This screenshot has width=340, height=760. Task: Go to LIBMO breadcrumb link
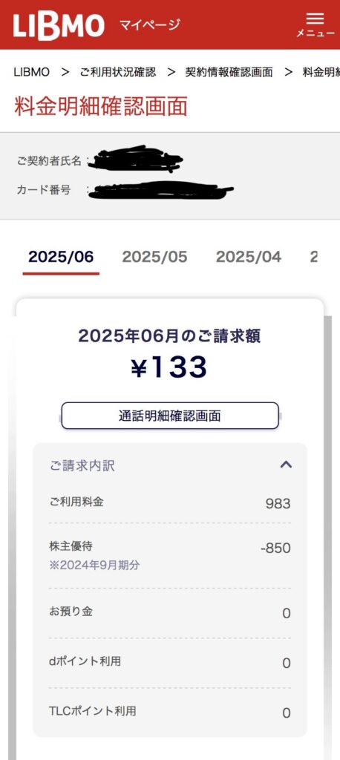pyautogui.click(x=31, y=72)
